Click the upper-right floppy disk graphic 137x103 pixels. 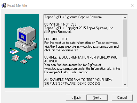(x=29, y=57)
